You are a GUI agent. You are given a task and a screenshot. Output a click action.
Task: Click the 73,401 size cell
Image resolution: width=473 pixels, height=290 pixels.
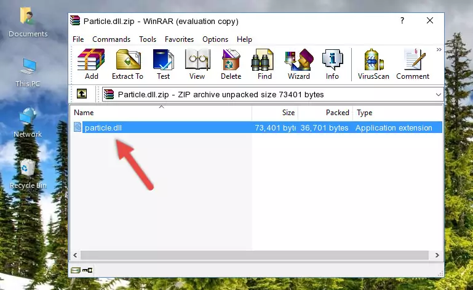click(x=275, y=128)
